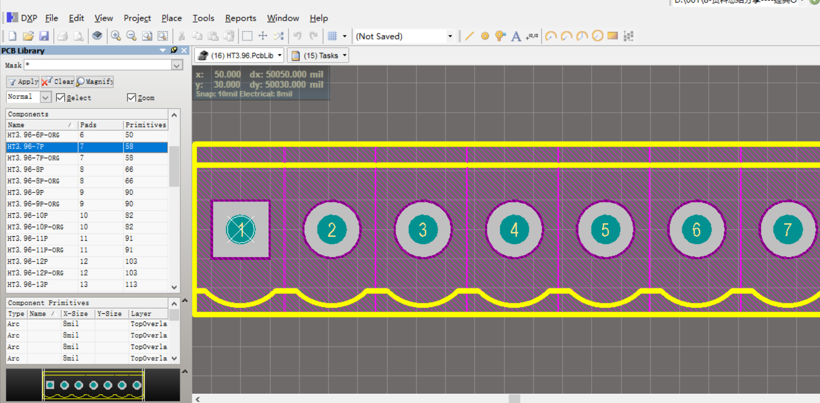The width and height of the screenshot is (820, 403).
Task: Zoom in using the magnifier plus icon
Action: (116, 36)
